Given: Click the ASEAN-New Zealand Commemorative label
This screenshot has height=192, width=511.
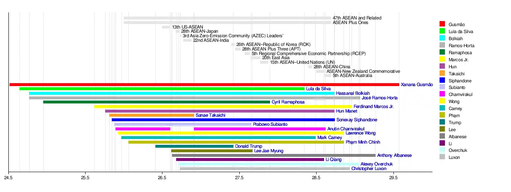Looking at the screenshot, I should [x=363, y=71].
